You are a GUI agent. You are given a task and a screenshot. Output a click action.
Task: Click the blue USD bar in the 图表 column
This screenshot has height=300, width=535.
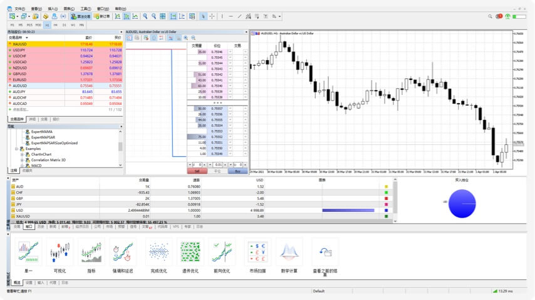click(x=348, y=210)
